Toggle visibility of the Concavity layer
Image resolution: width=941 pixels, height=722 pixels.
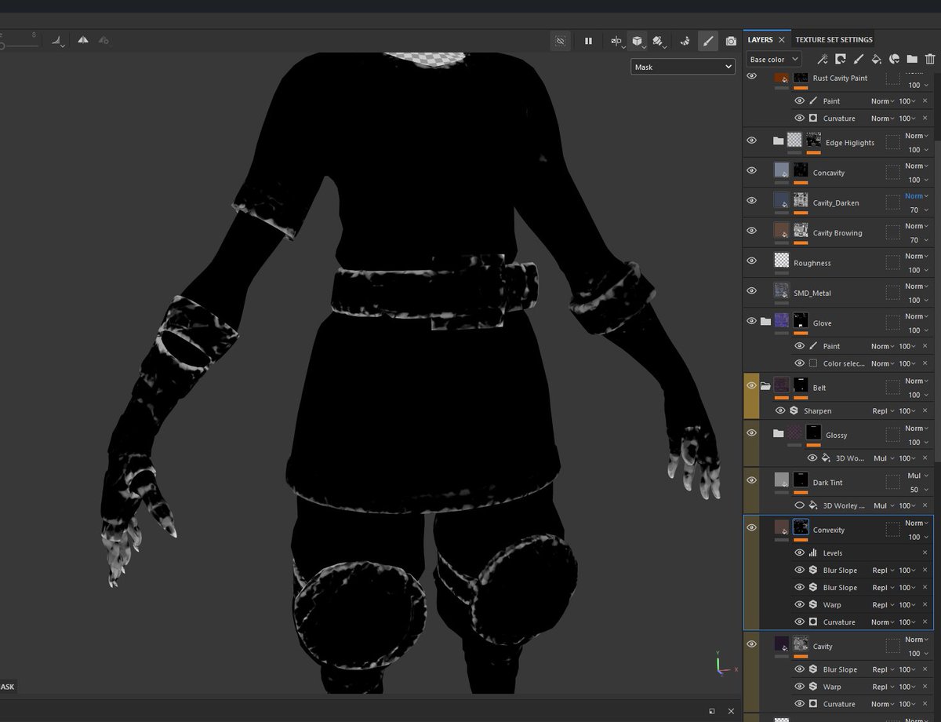coord(751,170)
